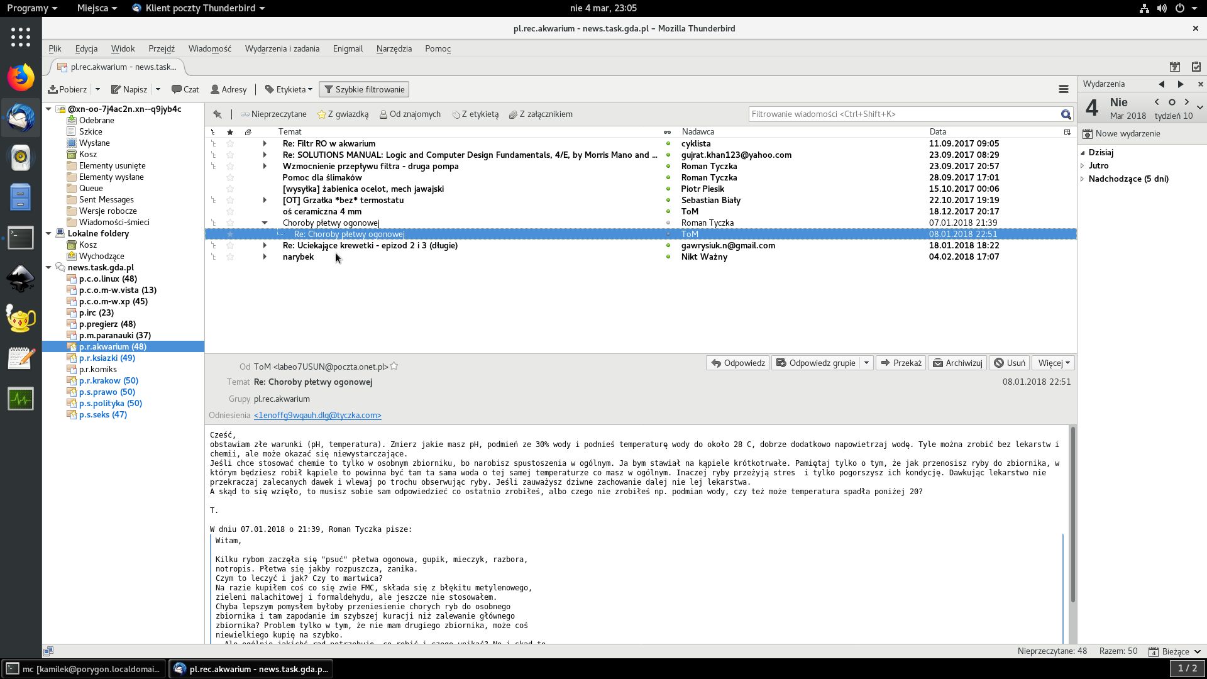Open the Odniesienia message-ID link
Image resolution: width=1207 pixels, height=679 pixels.
[317, 416]
